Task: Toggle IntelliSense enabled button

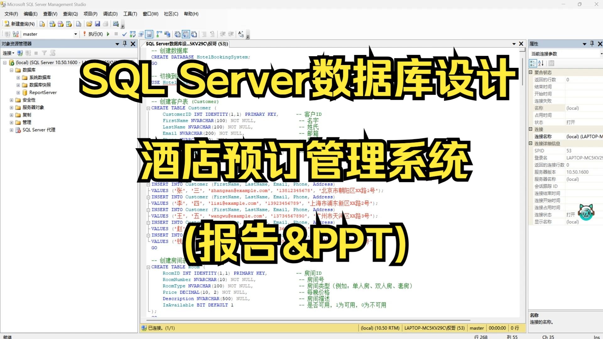Action: (149, 34)
